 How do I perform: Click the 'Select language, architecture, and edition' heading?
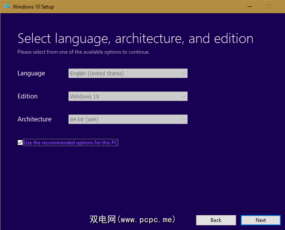(x=135, y=39)
